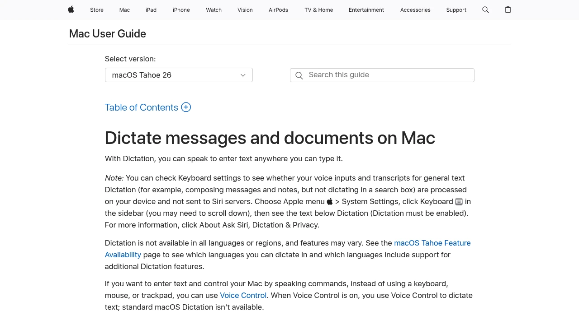Click the Keyboard icon in the note paragraph

(x=459, y=202)
